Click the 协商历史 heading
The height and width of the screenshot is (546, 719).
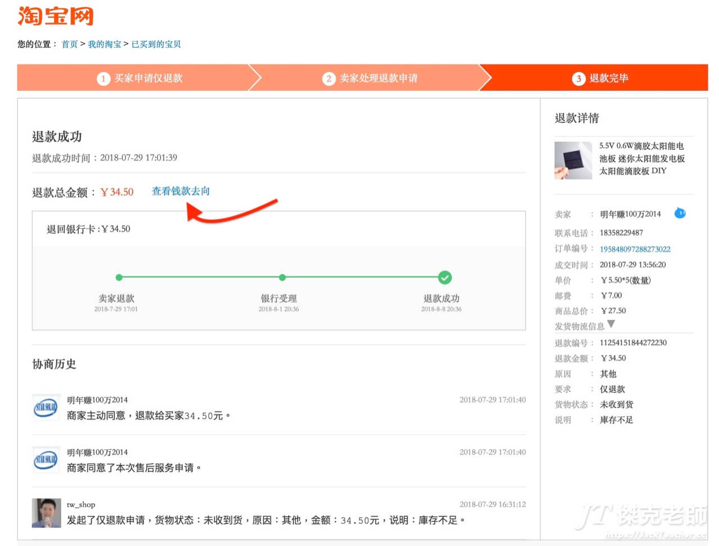(x=54, y=364)
